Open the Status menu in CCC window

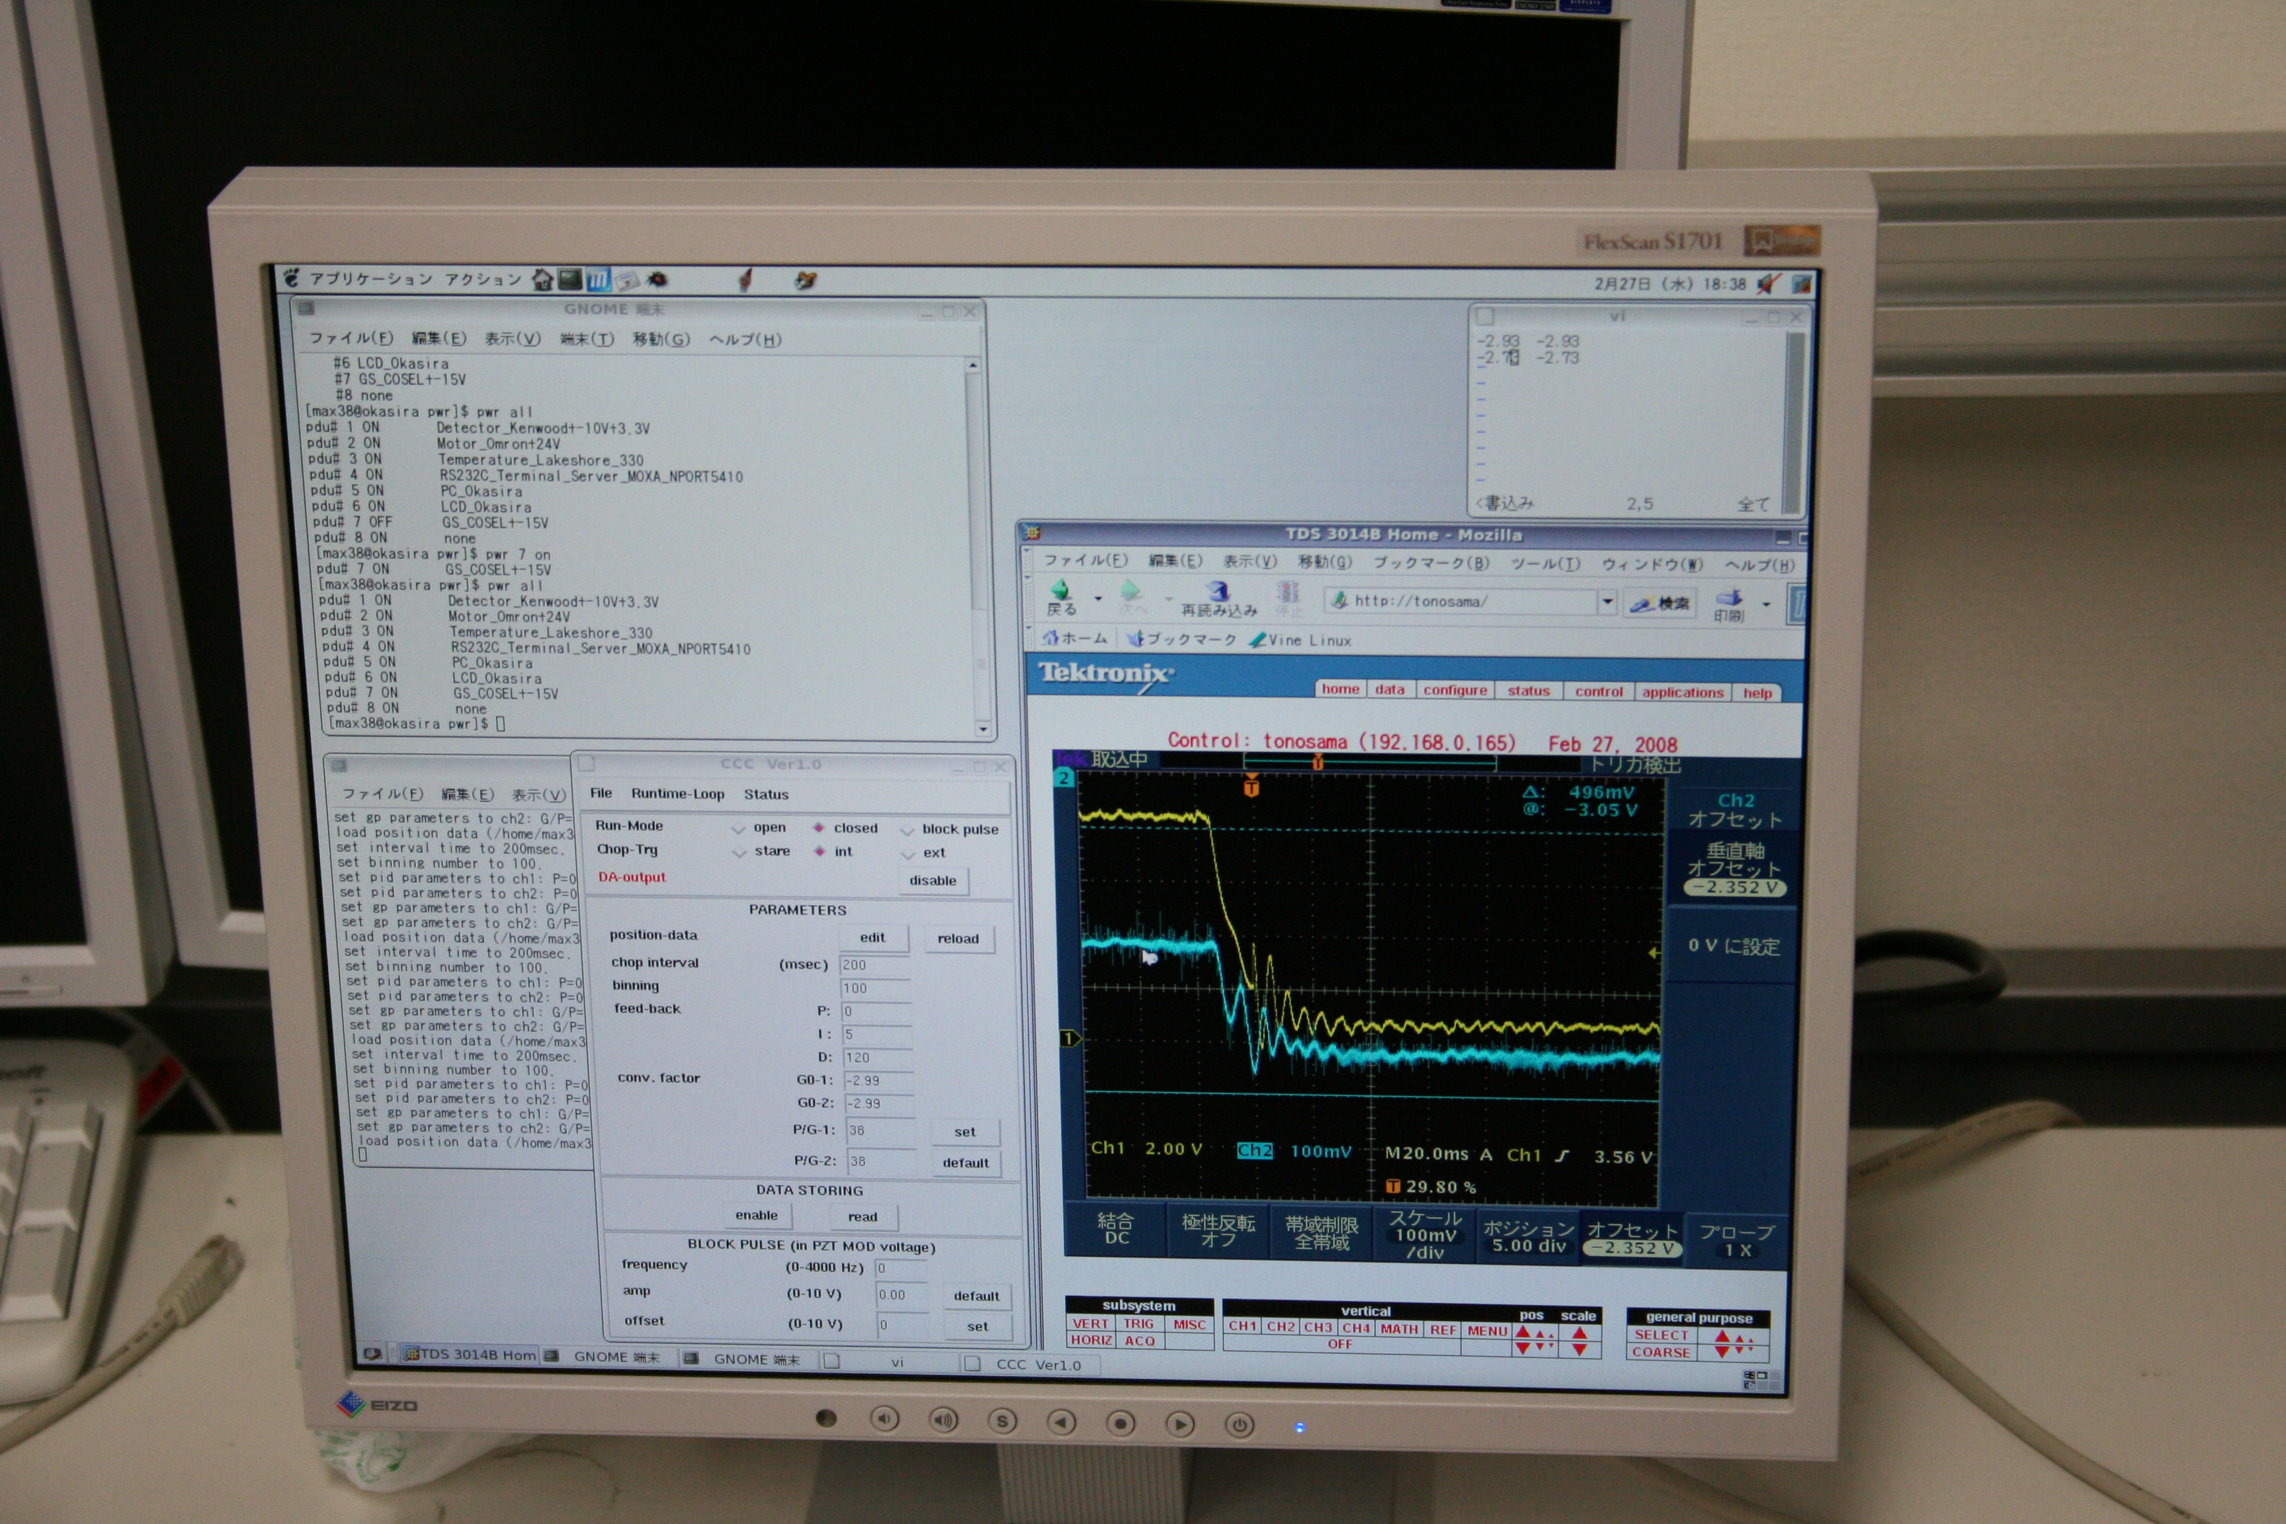pos(766,794)
